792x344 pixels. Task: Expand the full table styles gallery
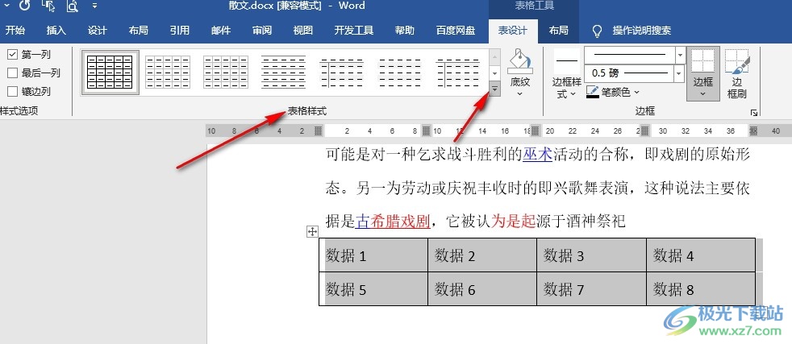pos(495,89)
